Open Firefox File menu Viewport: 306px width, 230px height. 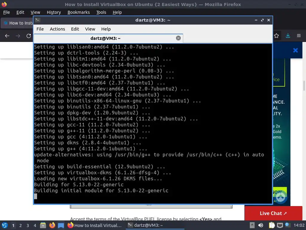pos(7,12)
